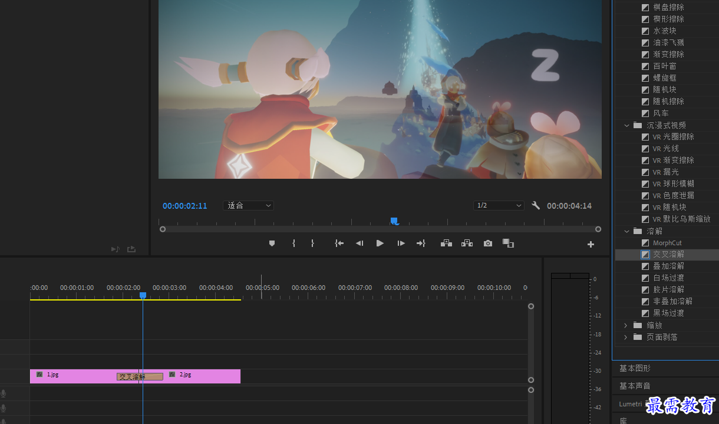Screen dimensions: 719x424
Task: Click the monitor zoom bar right handle
Action: [x=598, y=229]
